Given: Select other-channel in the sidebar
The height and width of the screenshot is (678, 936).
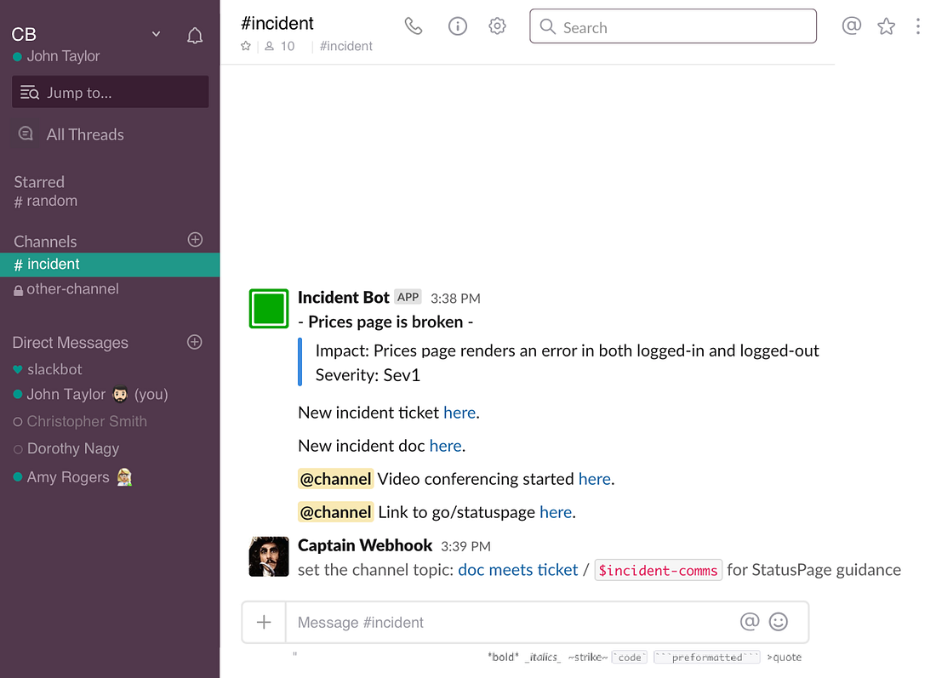Looking at the screenshot, I should click(x=110, y=289).
